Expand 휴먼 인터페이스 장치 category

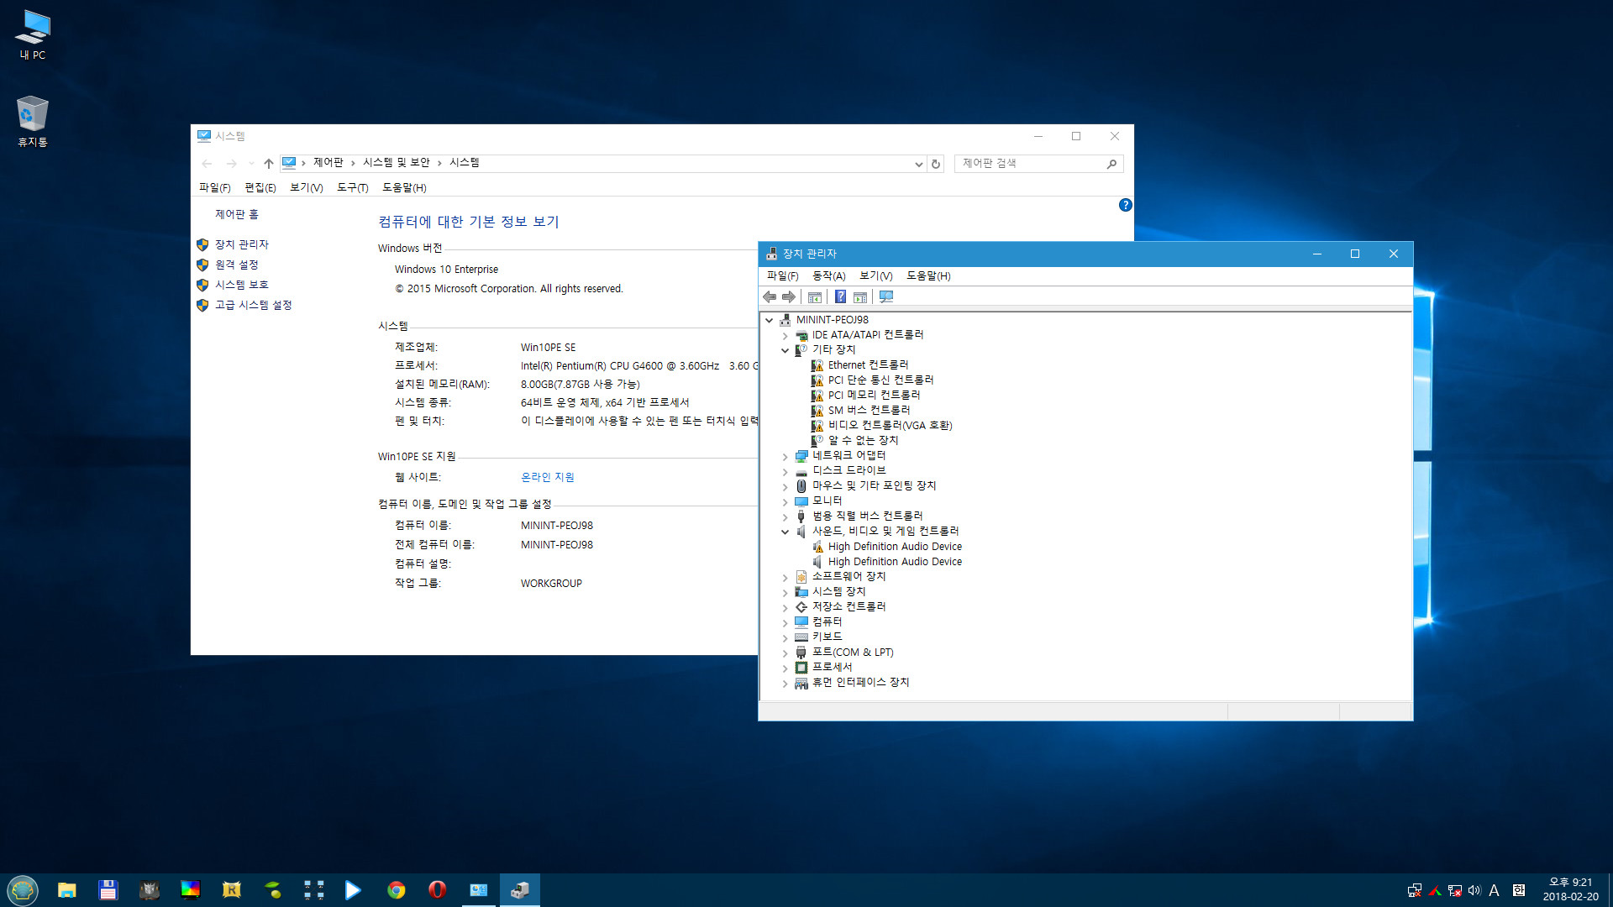pos(785,683)
